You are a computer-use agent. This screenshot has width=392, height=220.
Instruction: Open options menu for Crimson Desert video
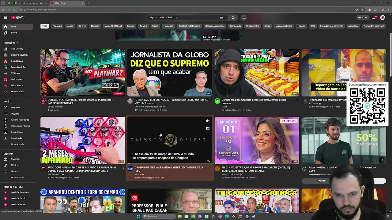(211, 168)
